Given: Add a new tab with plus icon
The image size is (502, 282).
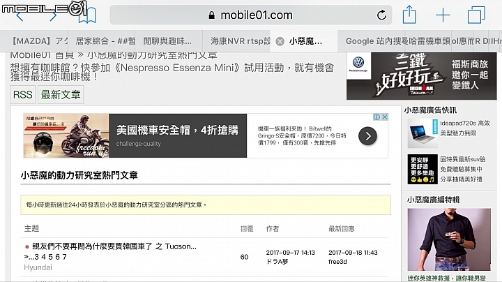Looking at the screenshot, I should coord(443,15).
